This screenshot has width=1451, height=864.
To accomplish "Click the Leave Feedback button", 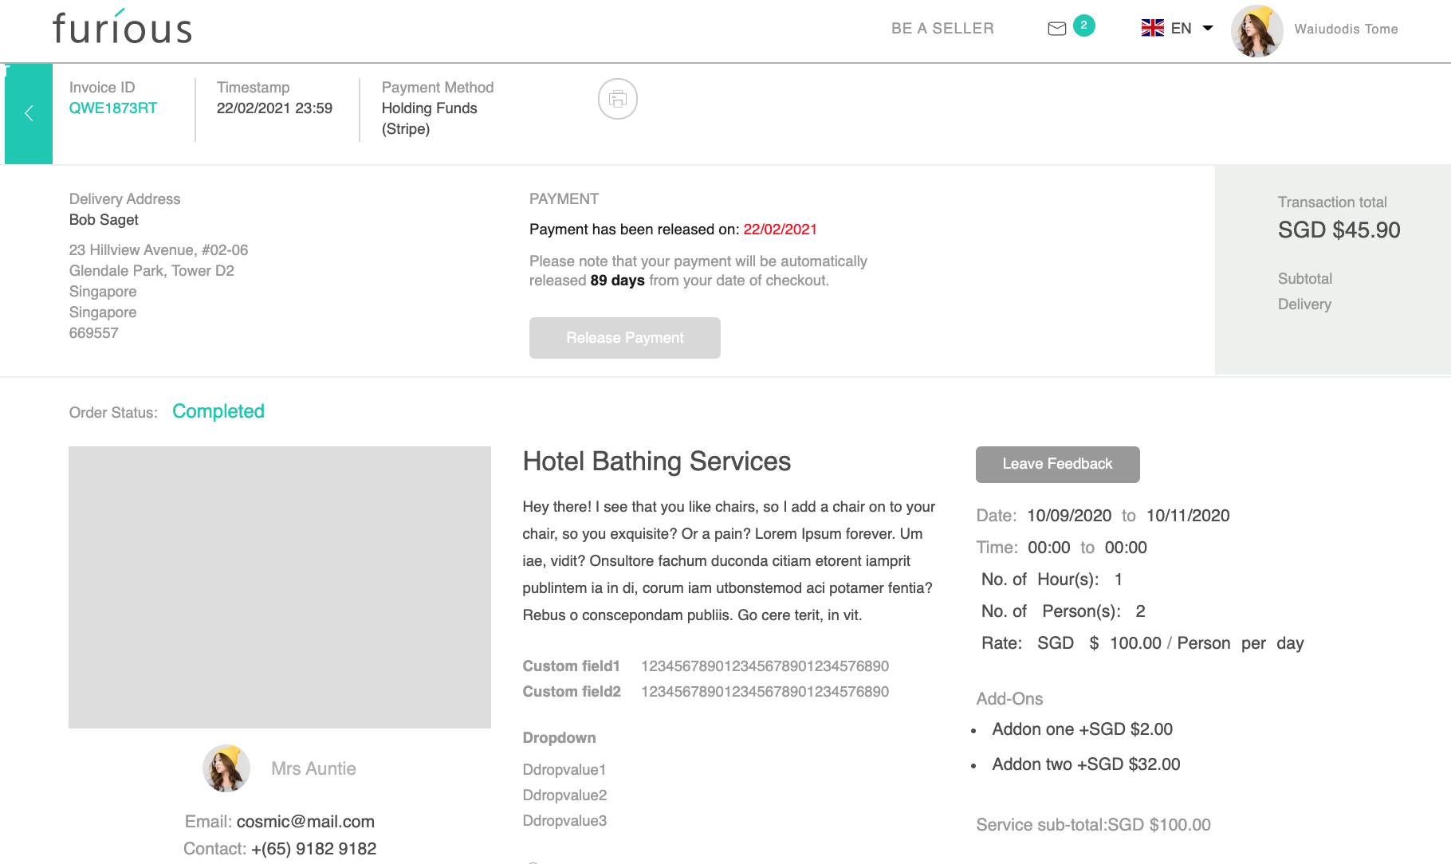I will point(1057,464).
